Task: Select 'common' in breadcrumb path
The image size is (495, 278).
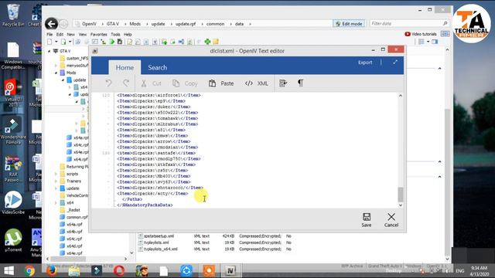Action: coord(215,24)
